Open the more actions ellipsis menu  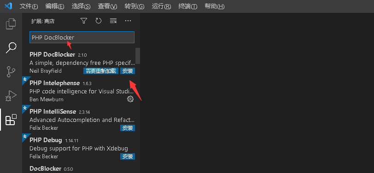[128, 21]
